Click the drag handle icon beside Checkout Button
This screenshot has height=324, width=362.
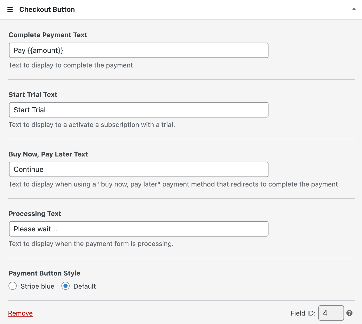(x=10, y=9)
